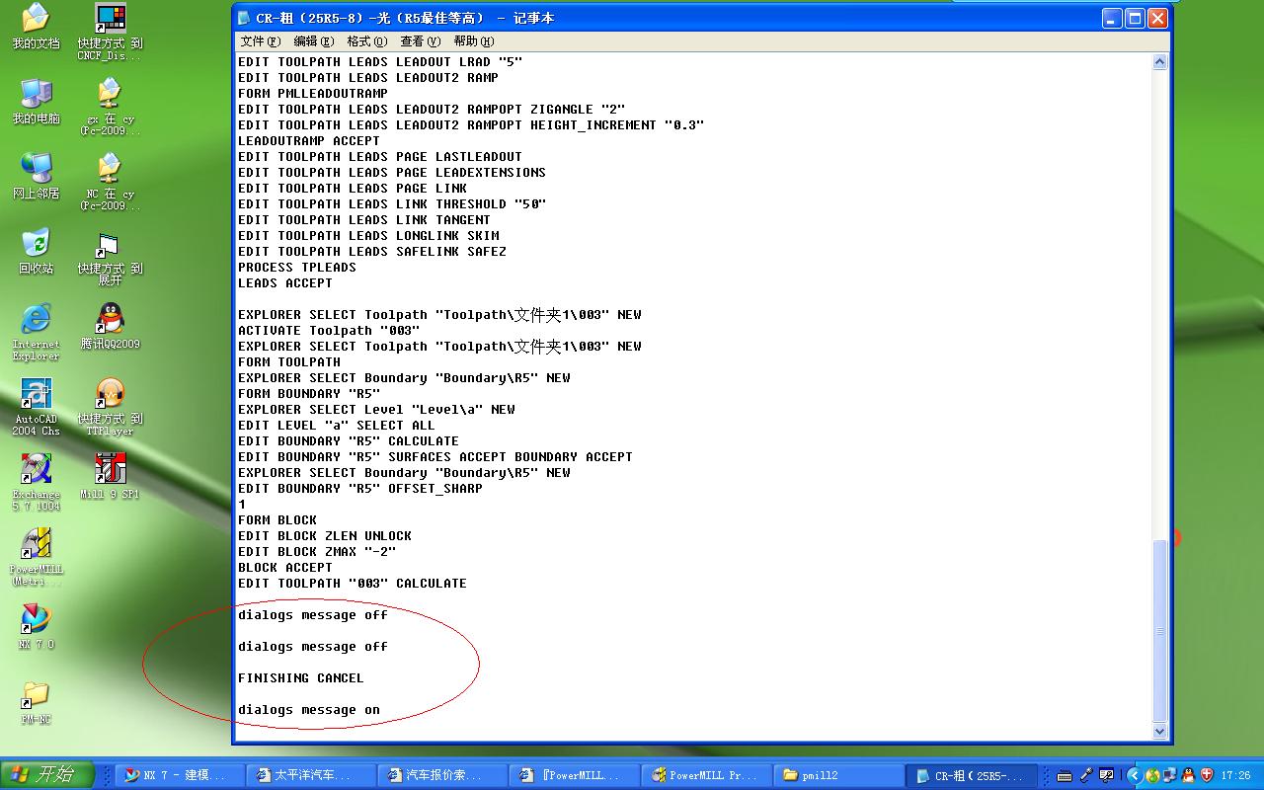Viewport: 1264px width, 790px height.
Task: Click the line 'LEADS ACCEPT'
Action: tap(285, 283)
